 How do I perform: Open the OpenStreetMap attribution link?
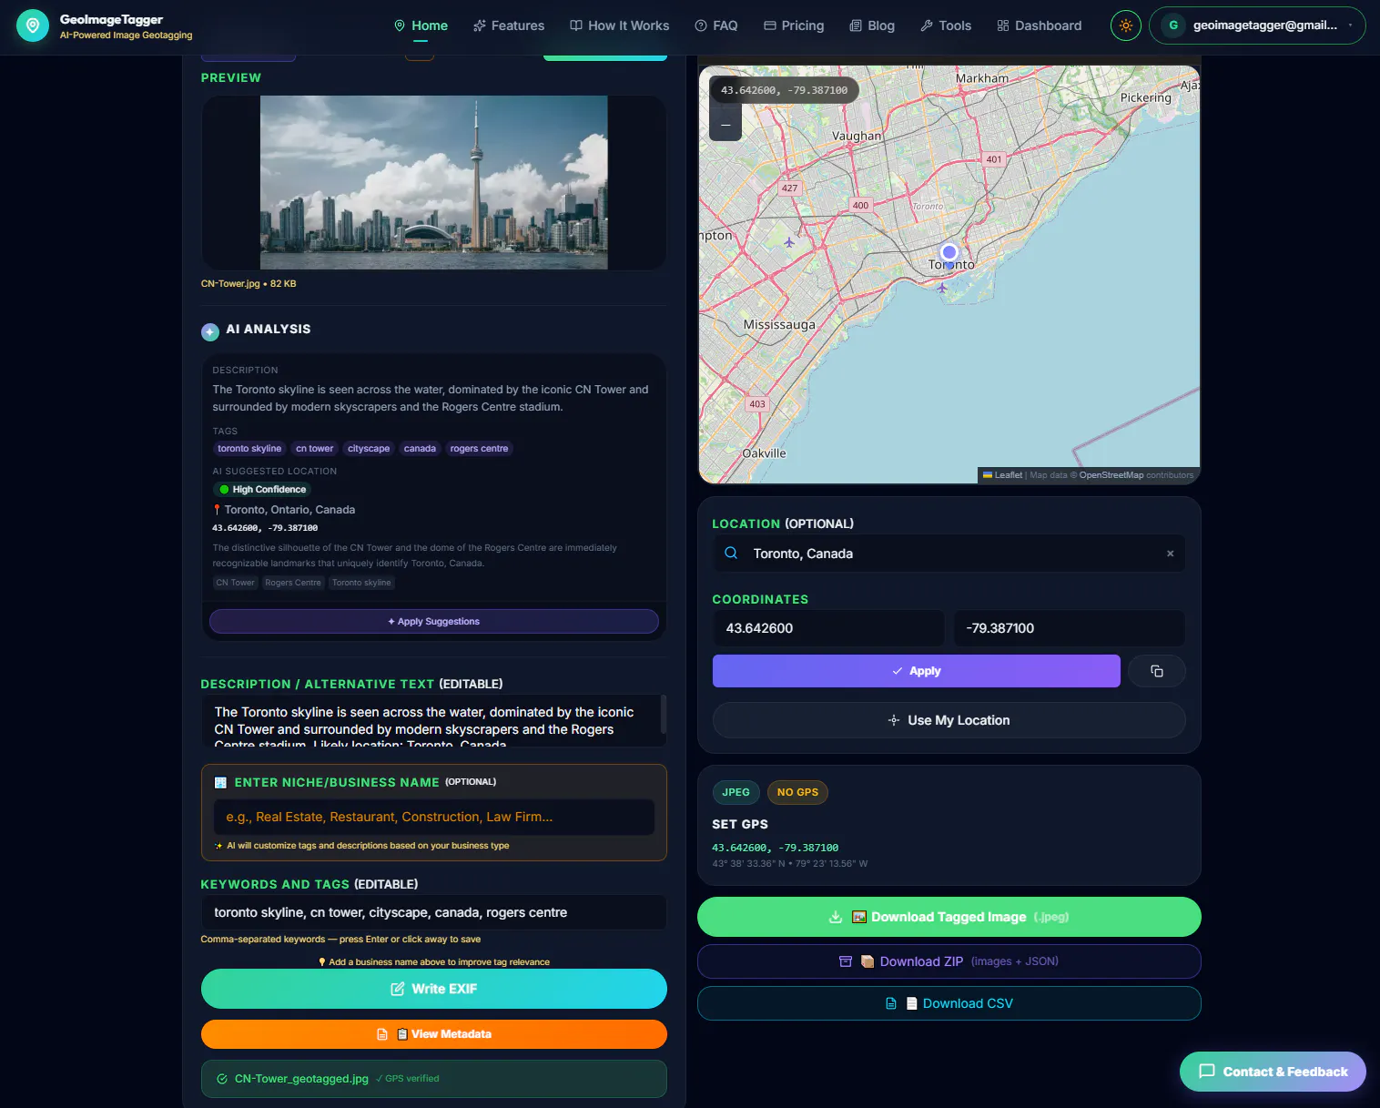(x=1111, y=475)
